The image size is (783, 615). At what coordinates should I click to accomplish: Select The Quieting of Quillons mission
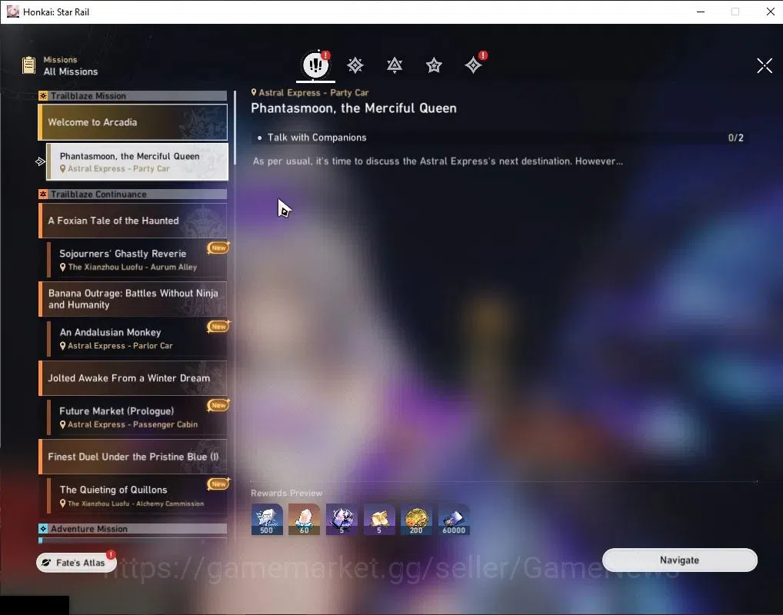click(x=138, y=496)
